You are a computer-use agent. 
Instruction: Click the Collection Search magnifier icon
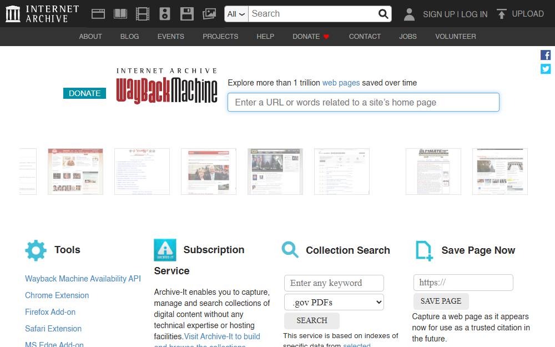pyautogui.click(x=290, y=250)
